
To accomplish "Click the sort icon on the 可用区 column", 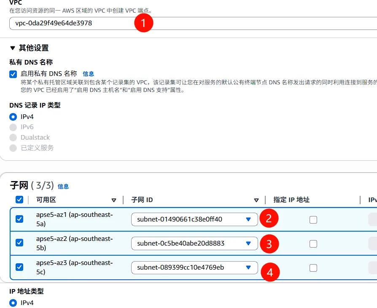I will click(x=114, y=200).
